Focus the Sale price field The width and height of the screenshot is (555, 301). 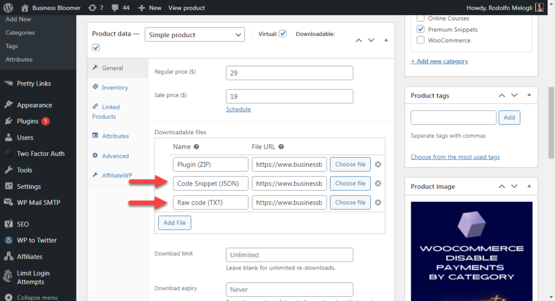(x=289, y=96)
